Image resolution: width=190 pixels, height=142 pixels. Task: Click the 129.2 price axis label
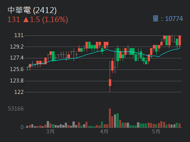(17, 47)
